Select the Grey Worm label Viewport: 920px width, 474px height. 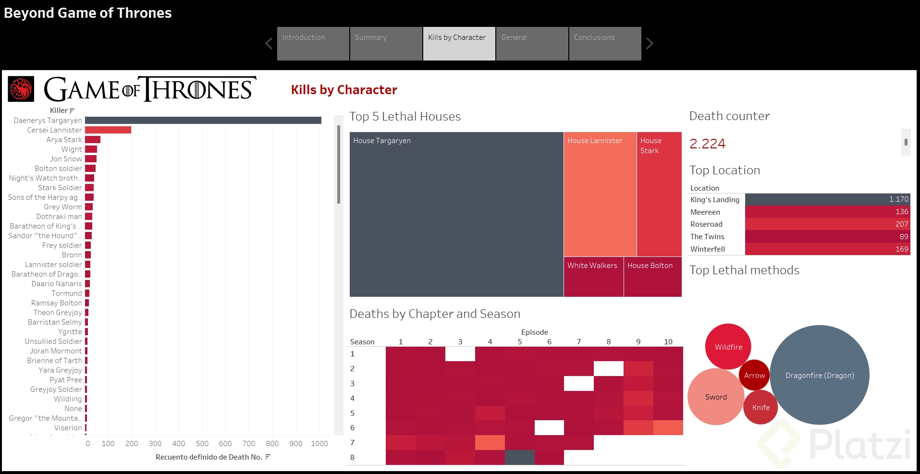[x=63, y=207]
